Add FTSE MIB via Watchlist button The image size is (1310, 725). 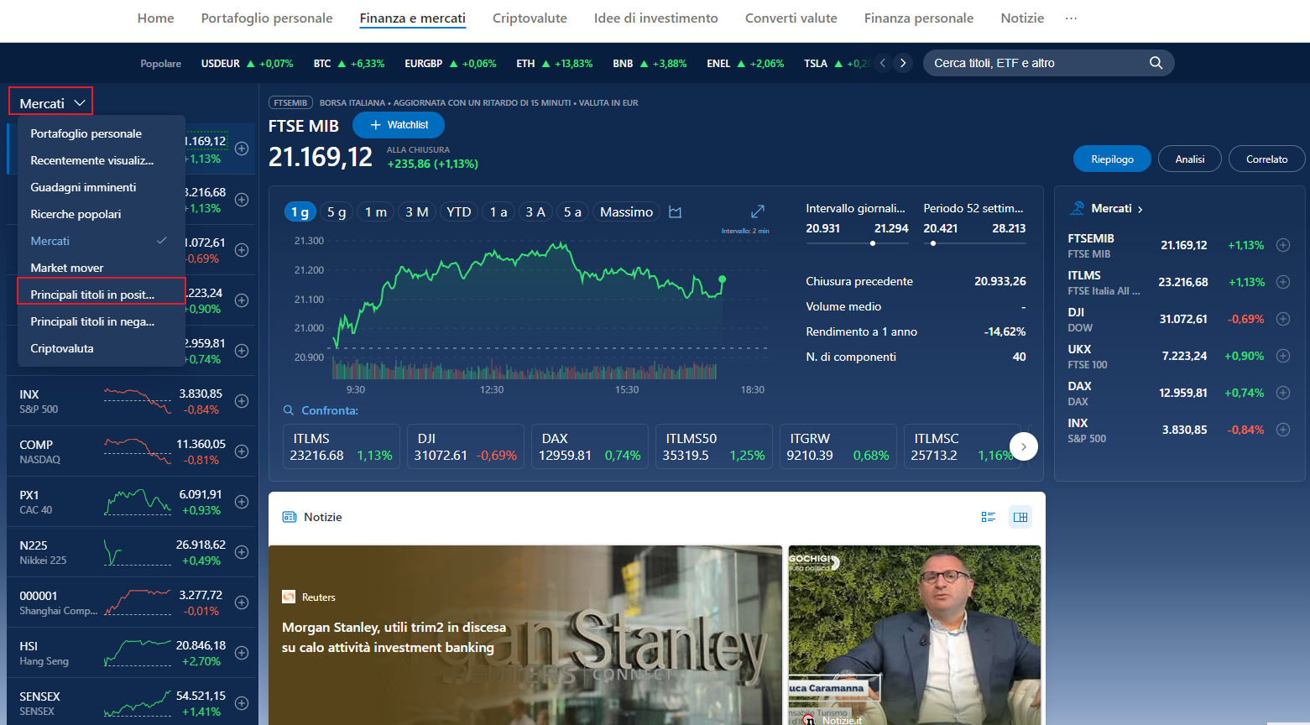[399, 125]
